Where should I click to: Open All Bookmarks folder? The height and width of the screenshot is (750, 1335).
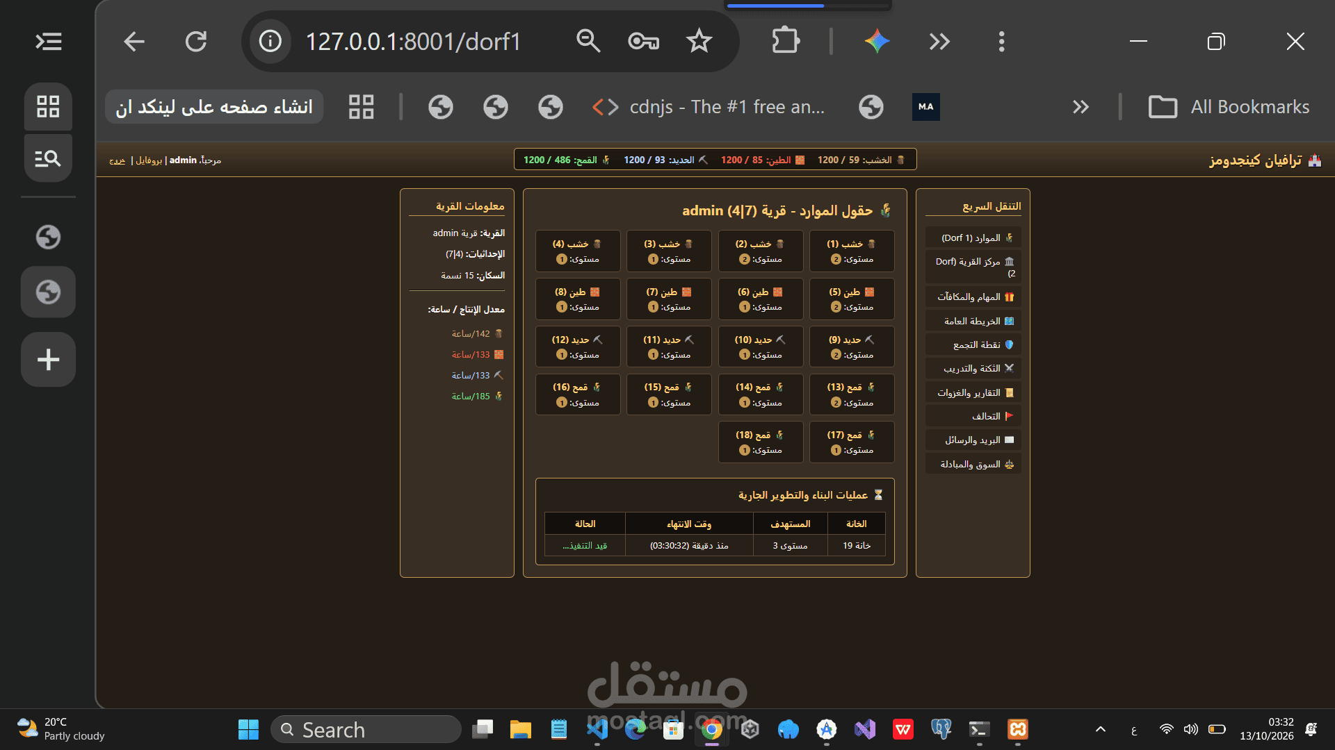[1229, 107]
